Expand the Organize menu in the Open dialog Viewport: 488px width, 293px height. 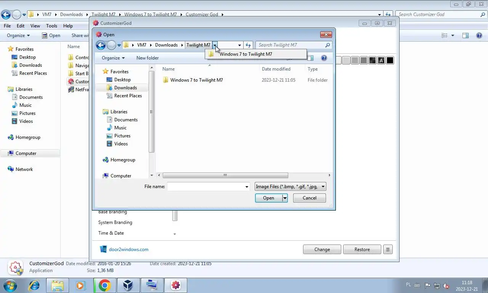tap(113, 58)
